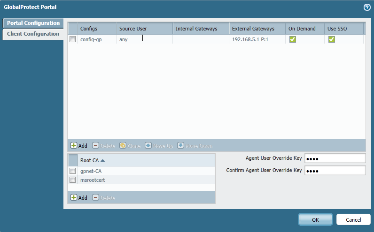
Task: Click the msrootcert entry text
Action: (93, 180)
